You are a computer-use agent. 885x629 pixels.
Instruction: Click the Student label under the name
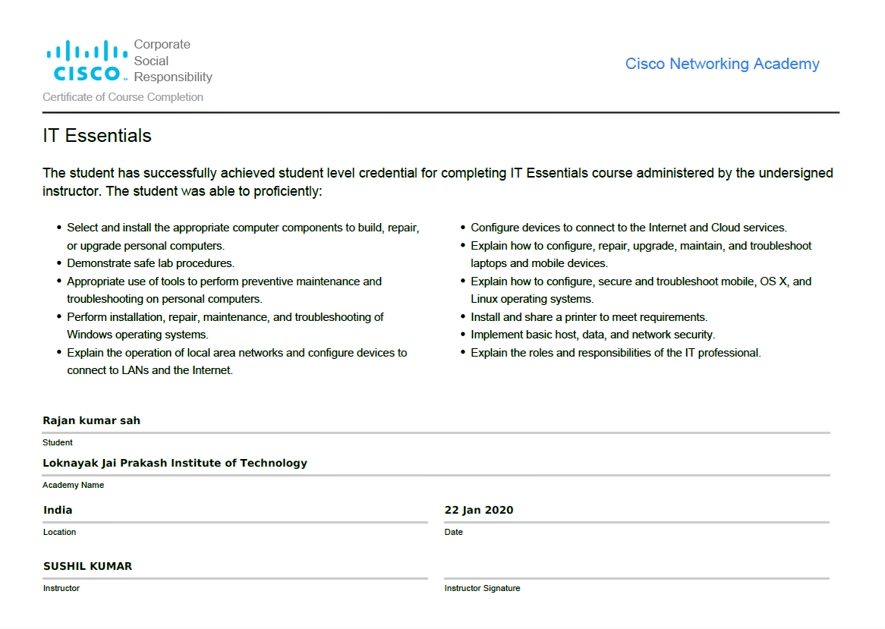coord(58,442)
